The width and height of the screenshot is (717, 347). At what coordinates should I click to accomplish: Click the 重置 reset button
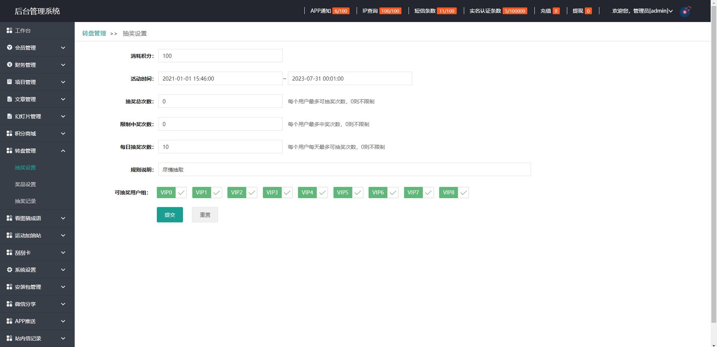pos(205,215)
